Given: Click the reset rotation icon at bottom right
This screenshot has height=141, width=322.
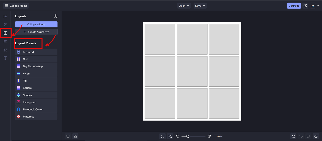Looking at the screenshot, I should (293, 136).
